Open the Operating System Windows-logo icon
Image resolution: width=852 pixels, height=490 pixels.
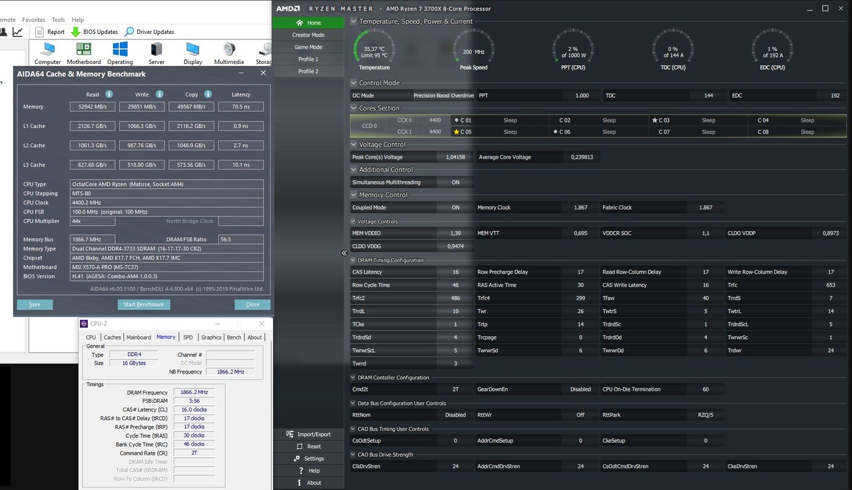tap(120, 49)
